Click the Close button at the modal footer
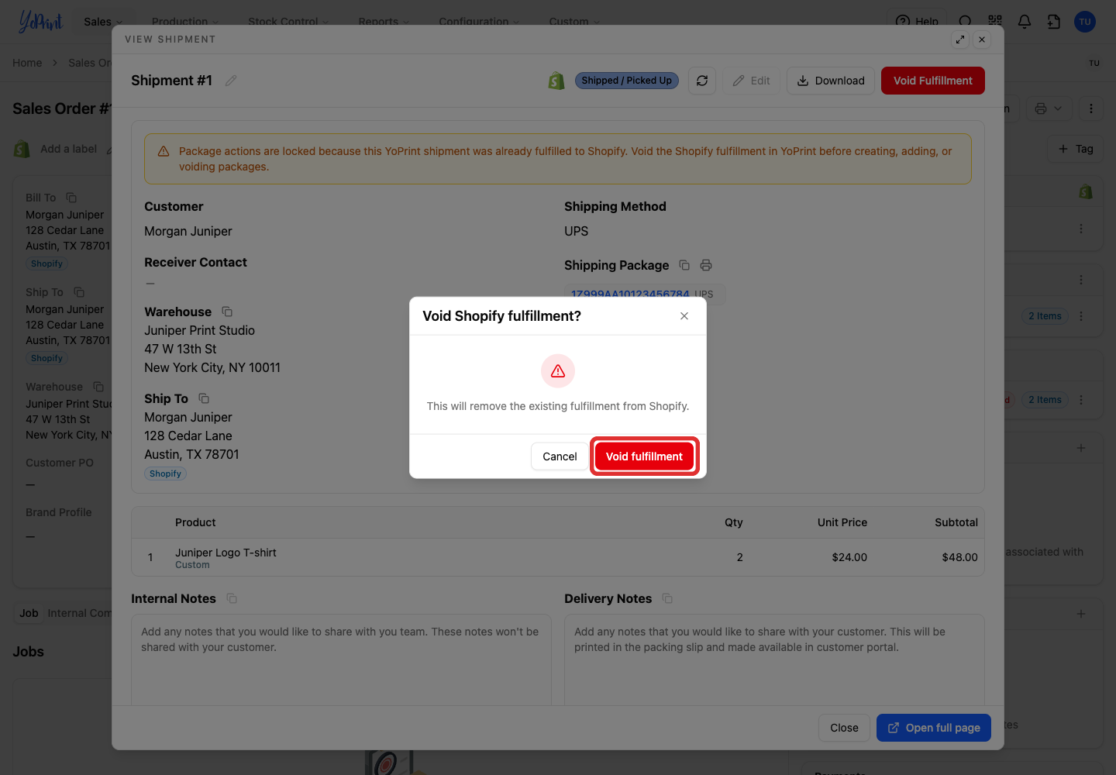Screen dimensions: 1116x775 (844, 728)
